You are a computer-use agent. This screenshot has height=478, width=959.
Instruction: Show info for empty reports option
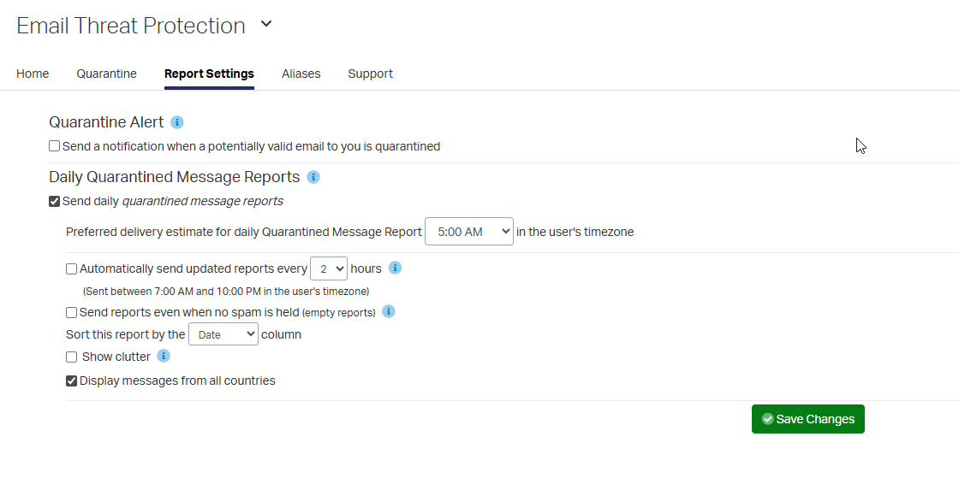(x=388, y=311)
